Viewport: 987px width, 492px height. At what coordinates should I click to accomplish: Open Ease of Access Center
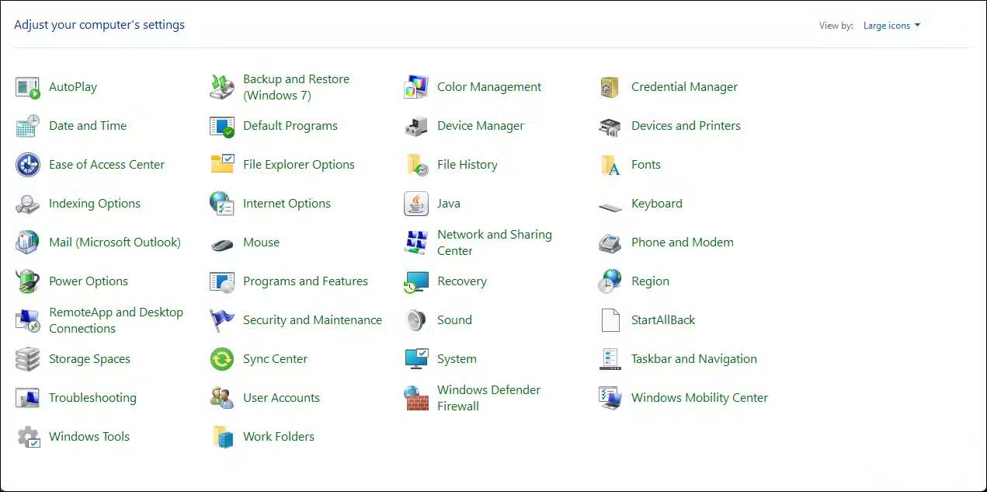106,164
